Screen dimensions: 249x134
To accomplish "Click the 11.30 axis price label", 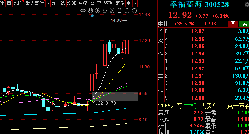I will click(x=144, y=67).
